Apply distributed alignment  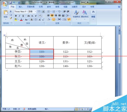pyautogui.click(x=63, y=15)
